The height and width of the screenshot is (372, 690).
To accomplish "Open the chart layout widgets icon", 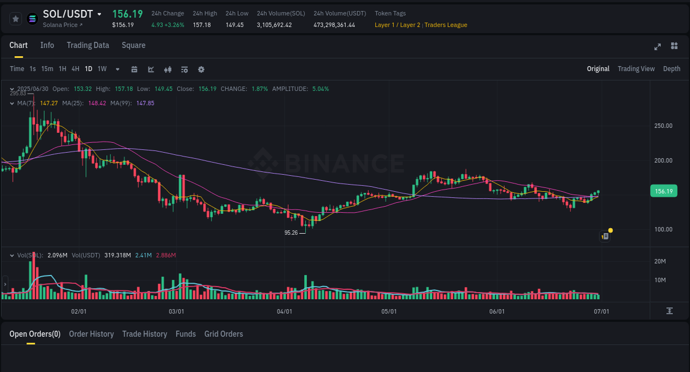I will (674, 47).
